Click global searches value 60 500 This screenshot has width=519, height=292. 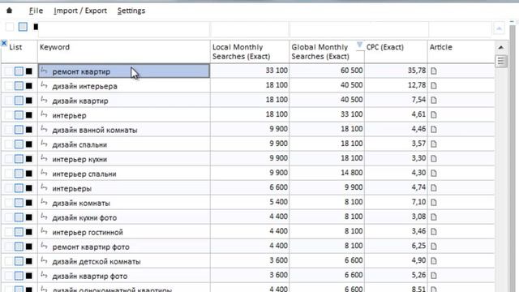351,71
